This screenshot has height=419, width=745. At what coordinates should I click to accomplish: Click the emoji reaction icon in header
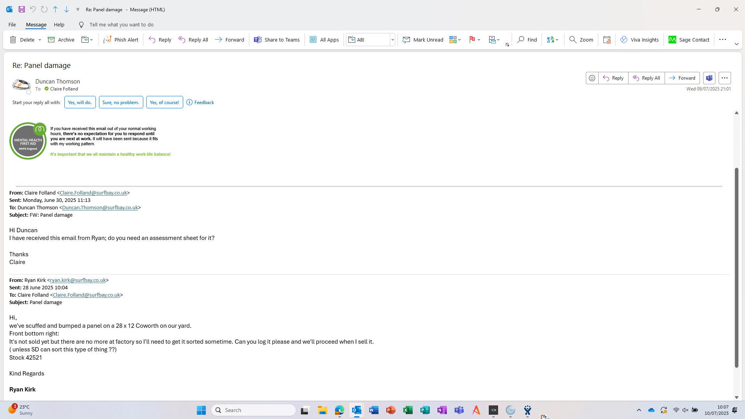click(592, 78)
